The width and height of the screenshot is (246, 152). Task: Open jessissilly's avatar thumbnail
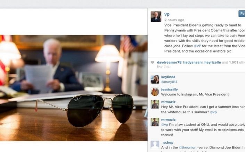tap(155, 92)
